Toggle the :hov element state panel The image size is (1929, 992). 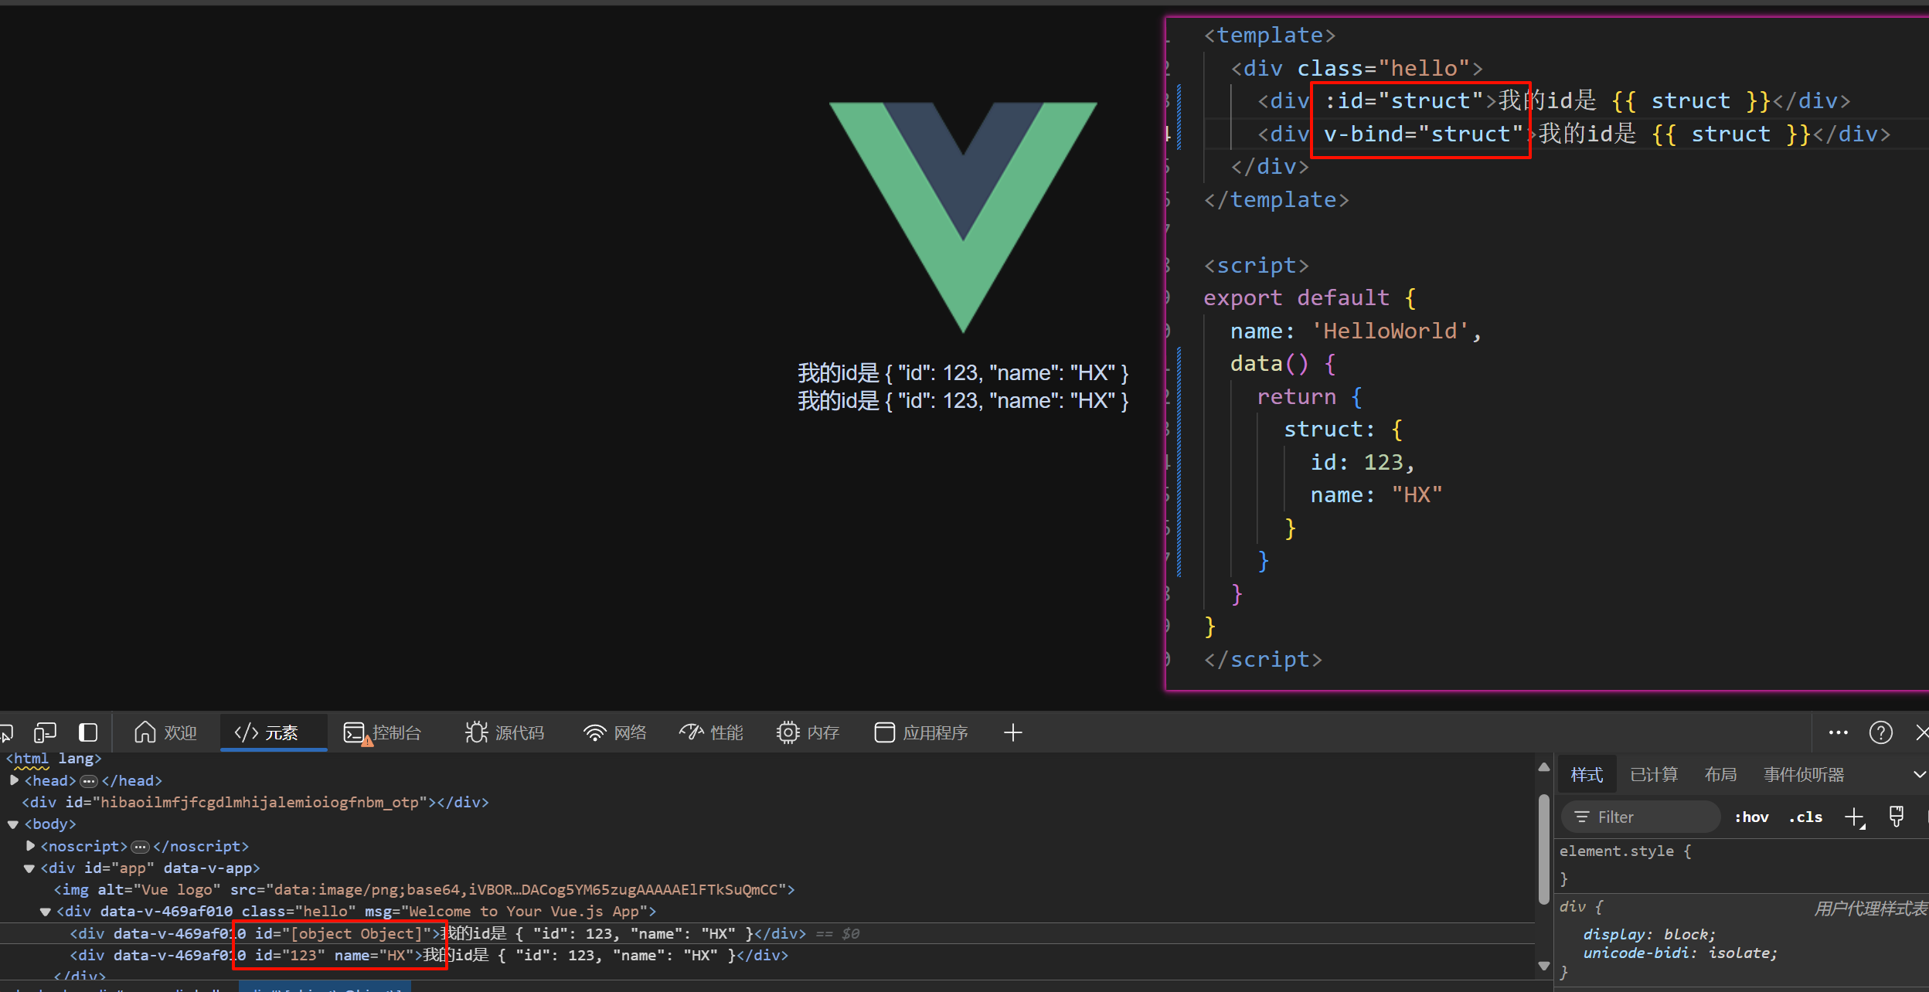(x=1751, y=817)
